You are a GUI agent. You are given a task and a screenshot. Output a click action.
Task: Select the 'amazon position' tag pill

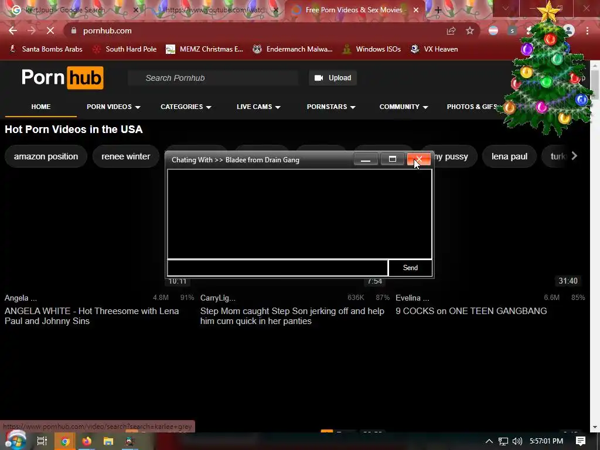[46, 156]
